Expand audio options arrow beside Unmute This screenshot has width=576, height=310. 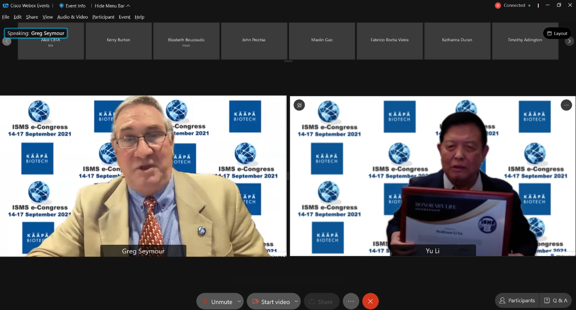tap(239, 301)
